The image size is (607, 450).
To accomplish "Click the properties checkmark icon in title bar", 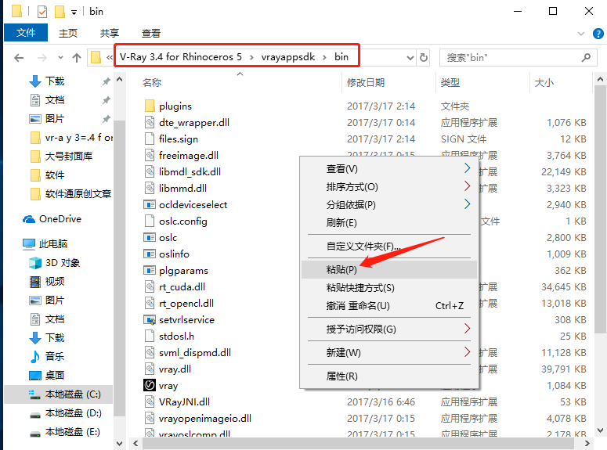I will pyautogui.click(x=42, y=12).
